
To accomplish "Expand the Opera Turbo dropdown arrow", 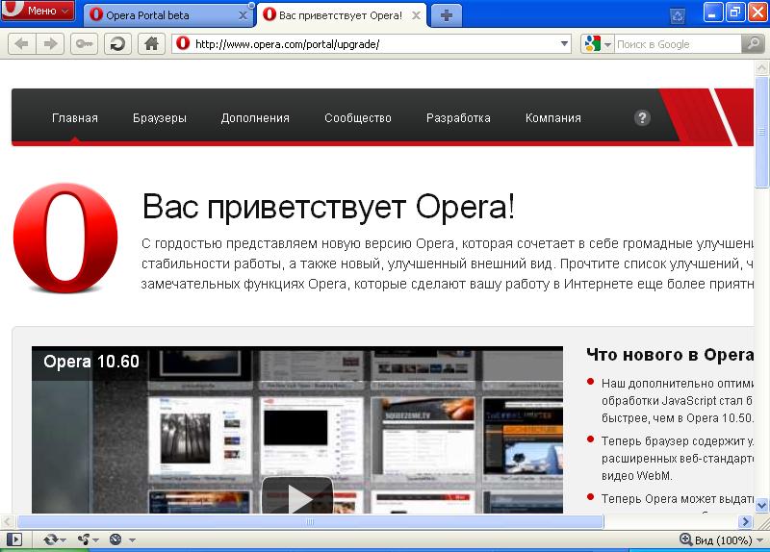I will click(x=132, y=540).
